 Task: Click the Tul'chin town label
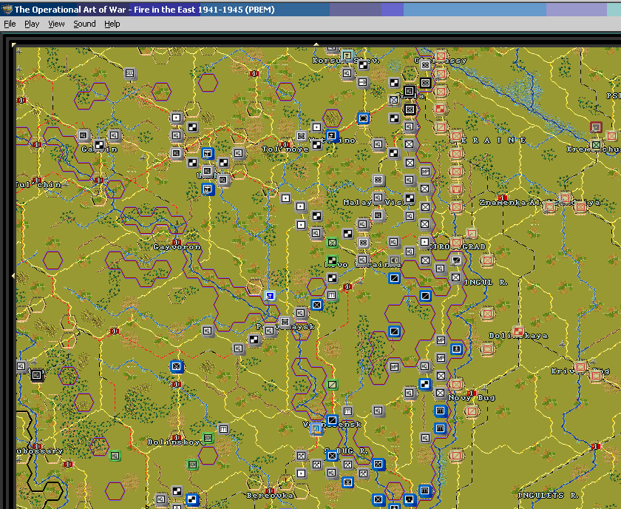(x=38, y=185)
